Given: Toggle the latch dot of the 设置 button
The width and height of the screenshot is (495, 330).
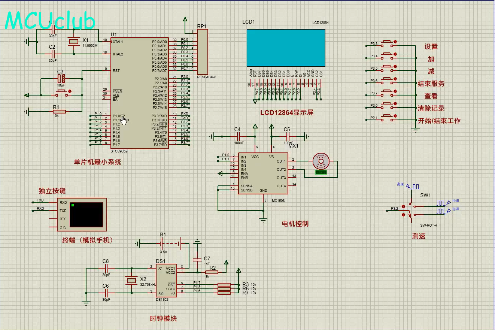Looking at the screenshot, I should click(395, 42).
